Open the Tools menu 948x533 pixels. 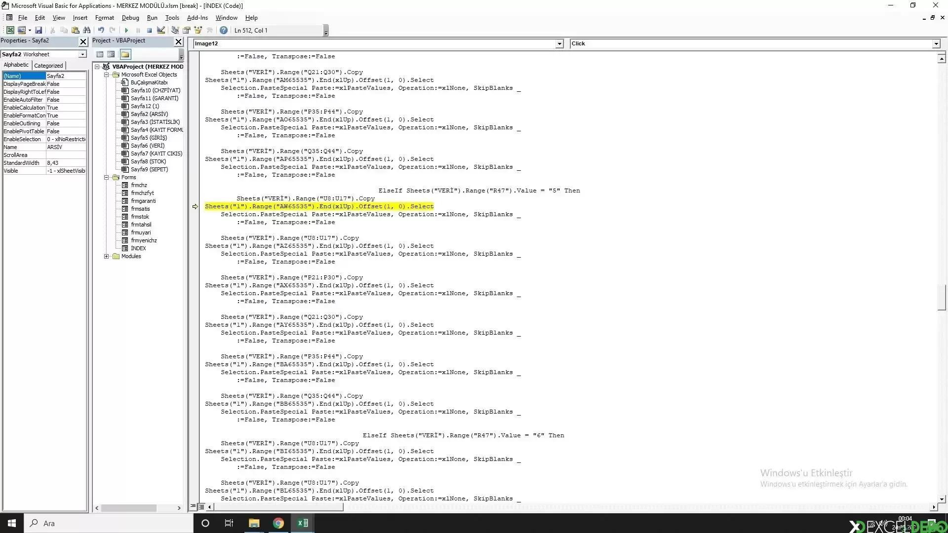point(172,17)
